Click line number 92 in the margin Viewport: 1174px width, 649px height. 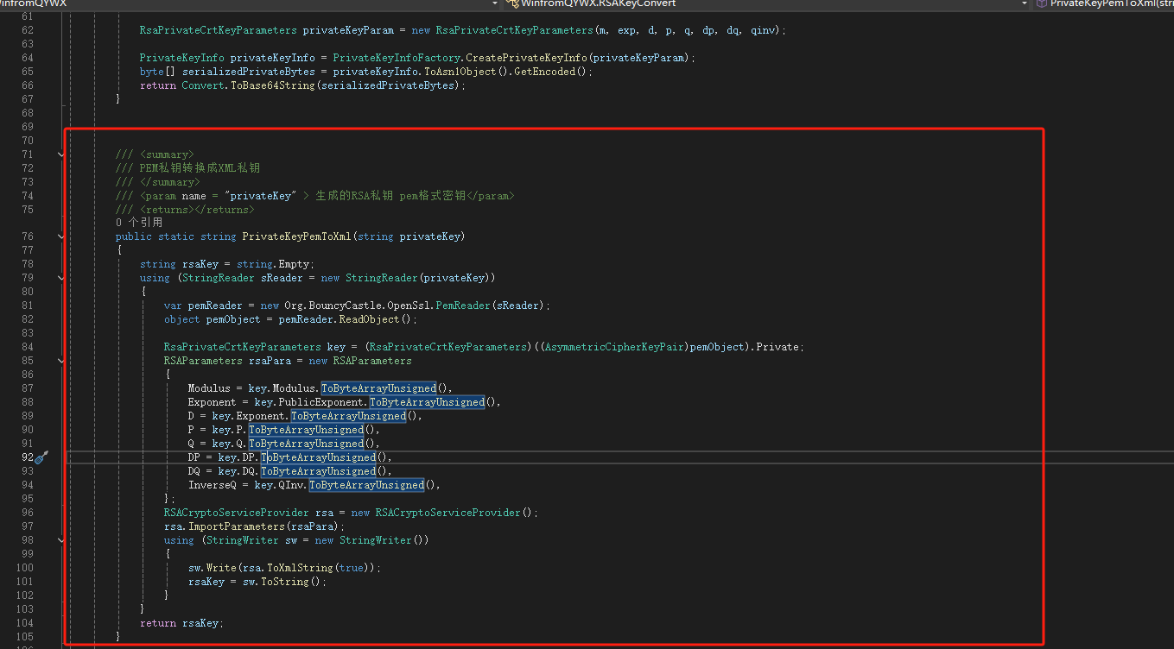tap(27, 457)
